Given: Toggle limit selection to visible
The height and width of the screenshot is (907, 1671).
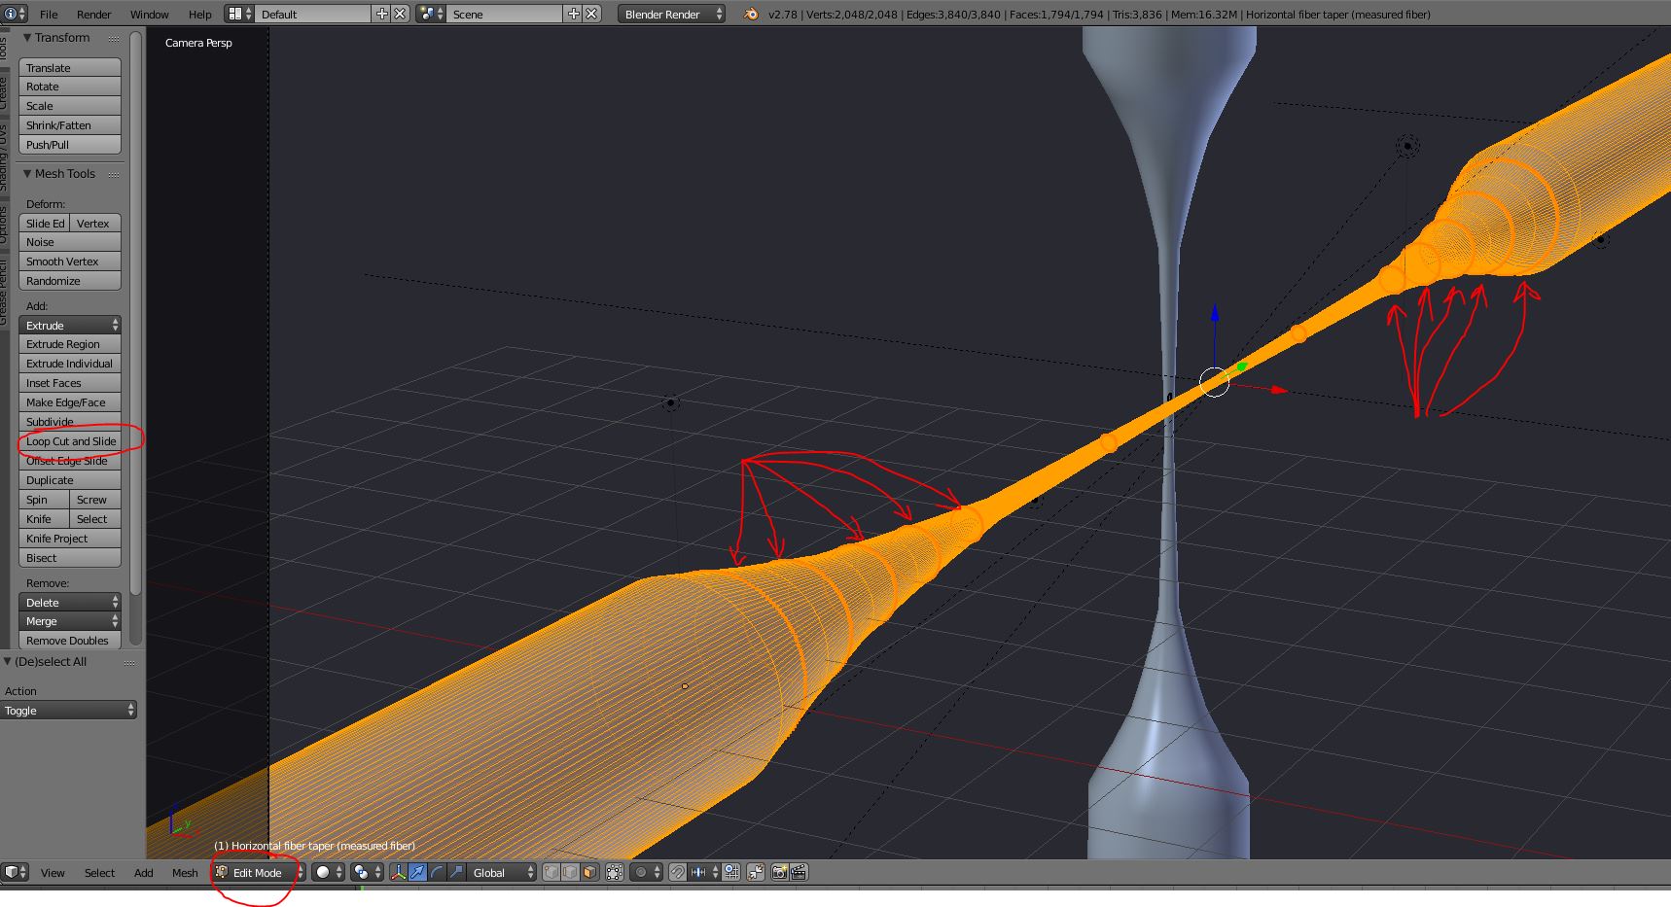Looking at the screenshot, I should [615, 872].
